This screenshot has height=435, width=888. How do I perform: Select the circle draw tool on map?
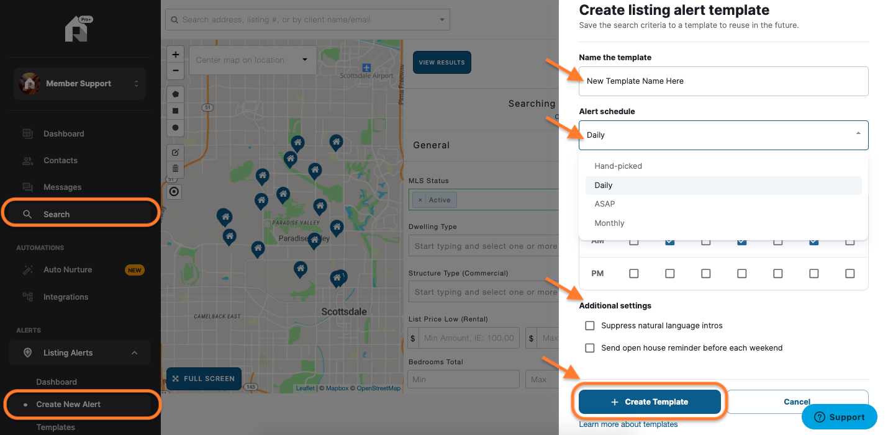[x=175, y=128]
